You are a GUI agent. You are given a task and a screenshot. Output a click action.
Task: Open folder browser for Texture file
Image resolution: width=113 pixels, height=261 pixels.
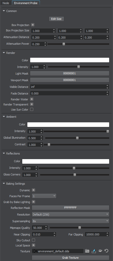pos(87,251)
